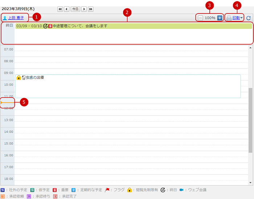Open the 虫歯の治療 appointment
Screen dimensions: 254x199
click(35, 78)
